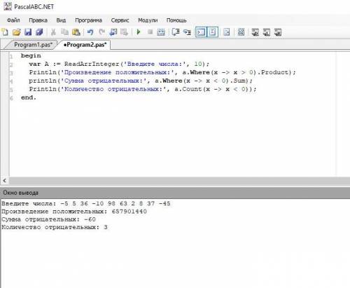350x288 pixels.
Task: Click the horizontal scrollbar left arrow
Action: (x=5, y=181)
